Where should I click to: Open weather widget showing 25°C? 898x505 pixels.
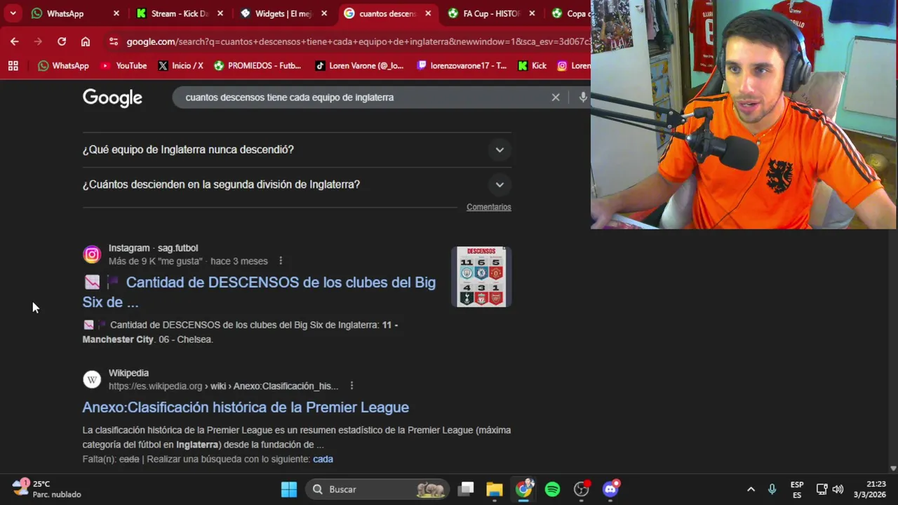coord(46,489)
